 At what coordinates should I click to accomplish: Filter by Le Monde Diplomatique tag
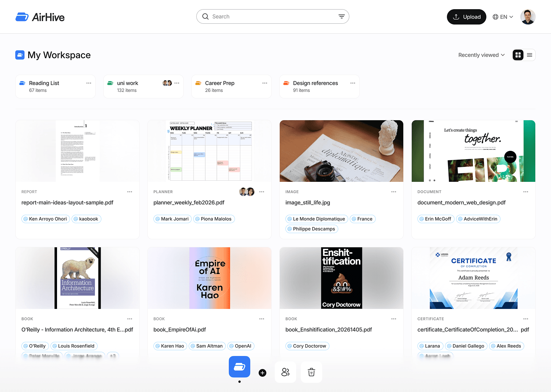(x=317, y=219)
